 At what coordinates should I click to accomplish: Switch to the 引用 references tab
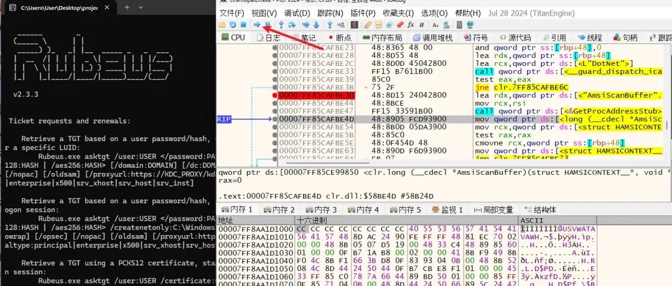(554, 38)
